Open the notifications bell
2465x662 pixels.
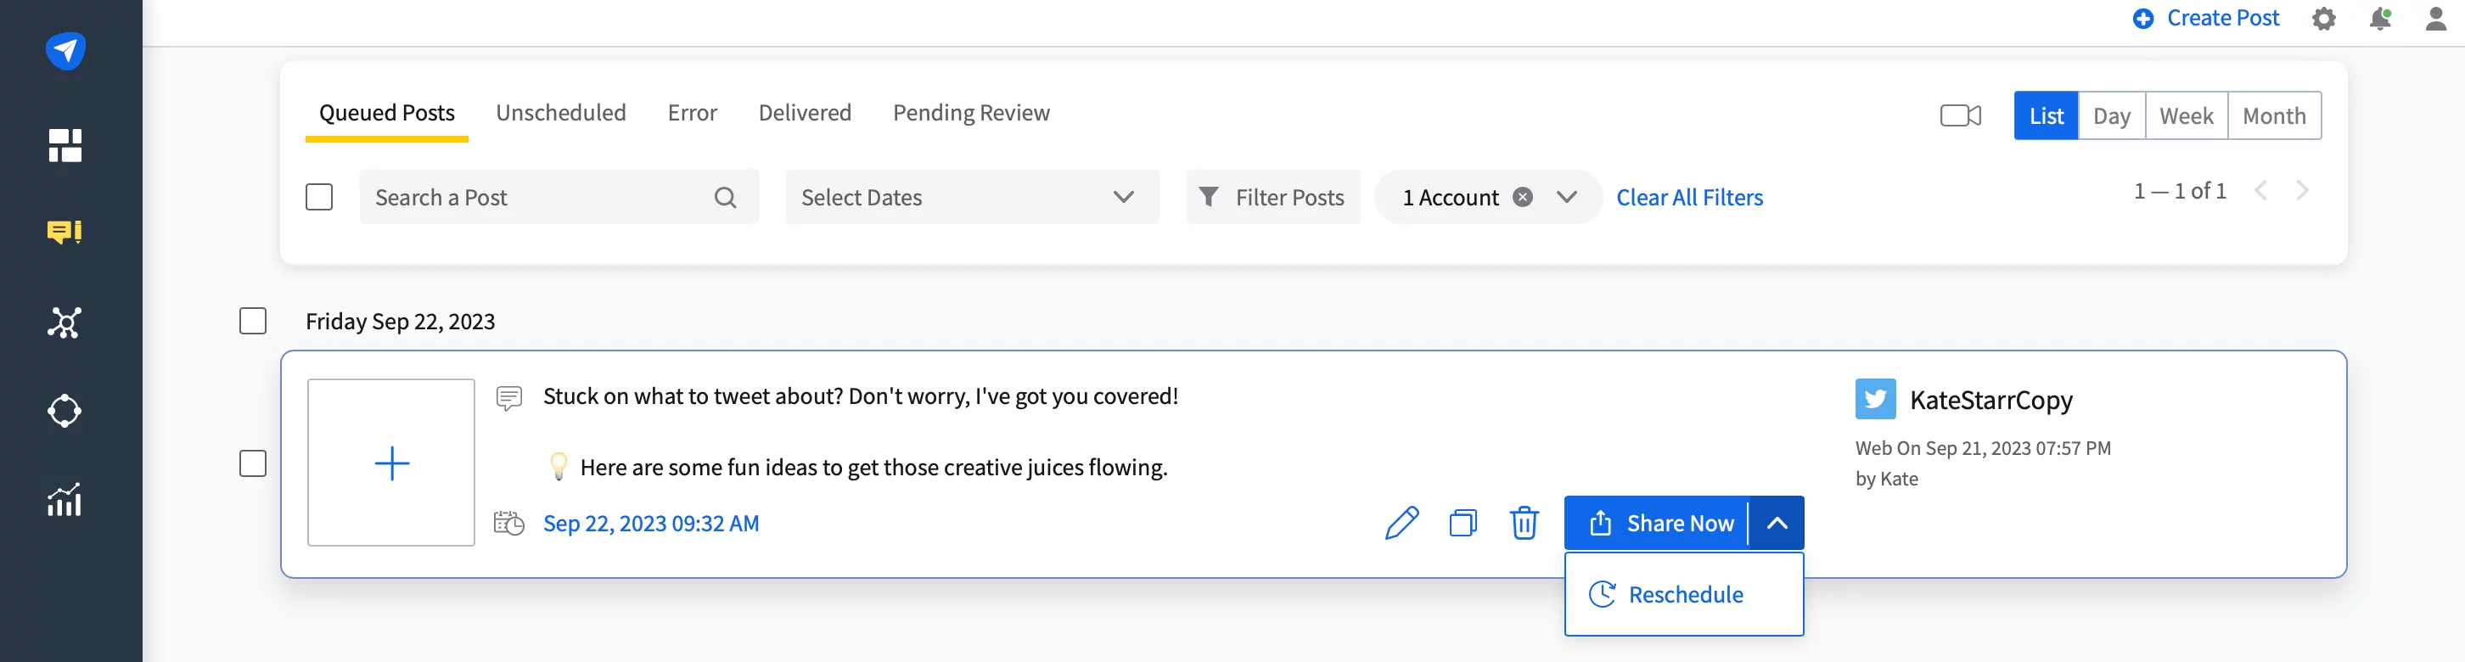[2380, 20]
